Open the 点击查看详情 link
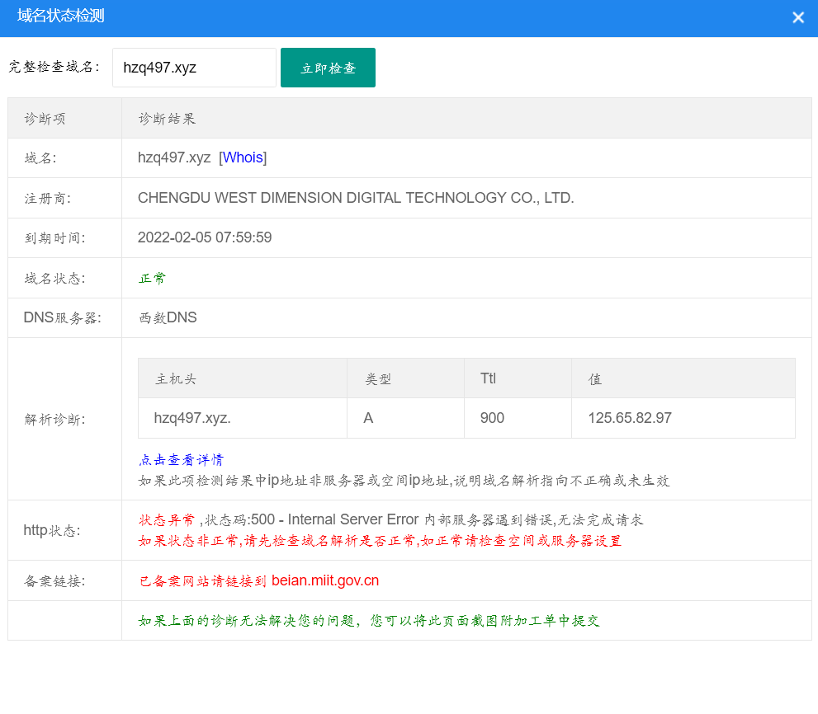Viewport: 818px width, 714px height. coord(181,460)
